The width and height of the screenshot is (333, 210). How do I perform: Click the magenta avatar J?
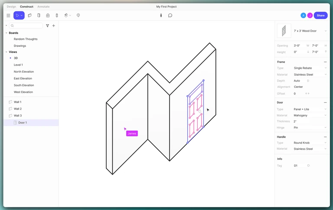310,16
